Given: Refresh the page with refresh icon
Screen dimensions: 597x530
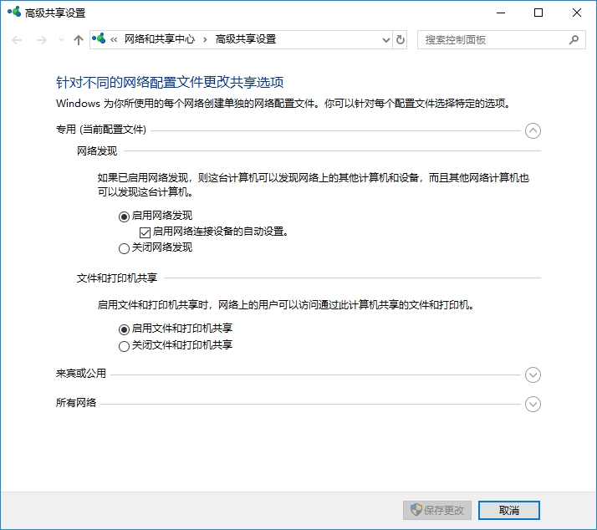Looking at the screenshot, I should pyautogui.click(x=401, y=40).
